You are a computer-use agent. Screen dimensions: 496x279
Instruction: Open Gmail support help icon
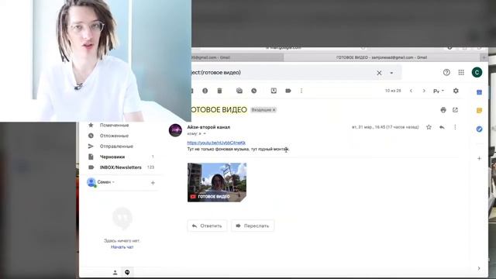[x=446, y=72]
